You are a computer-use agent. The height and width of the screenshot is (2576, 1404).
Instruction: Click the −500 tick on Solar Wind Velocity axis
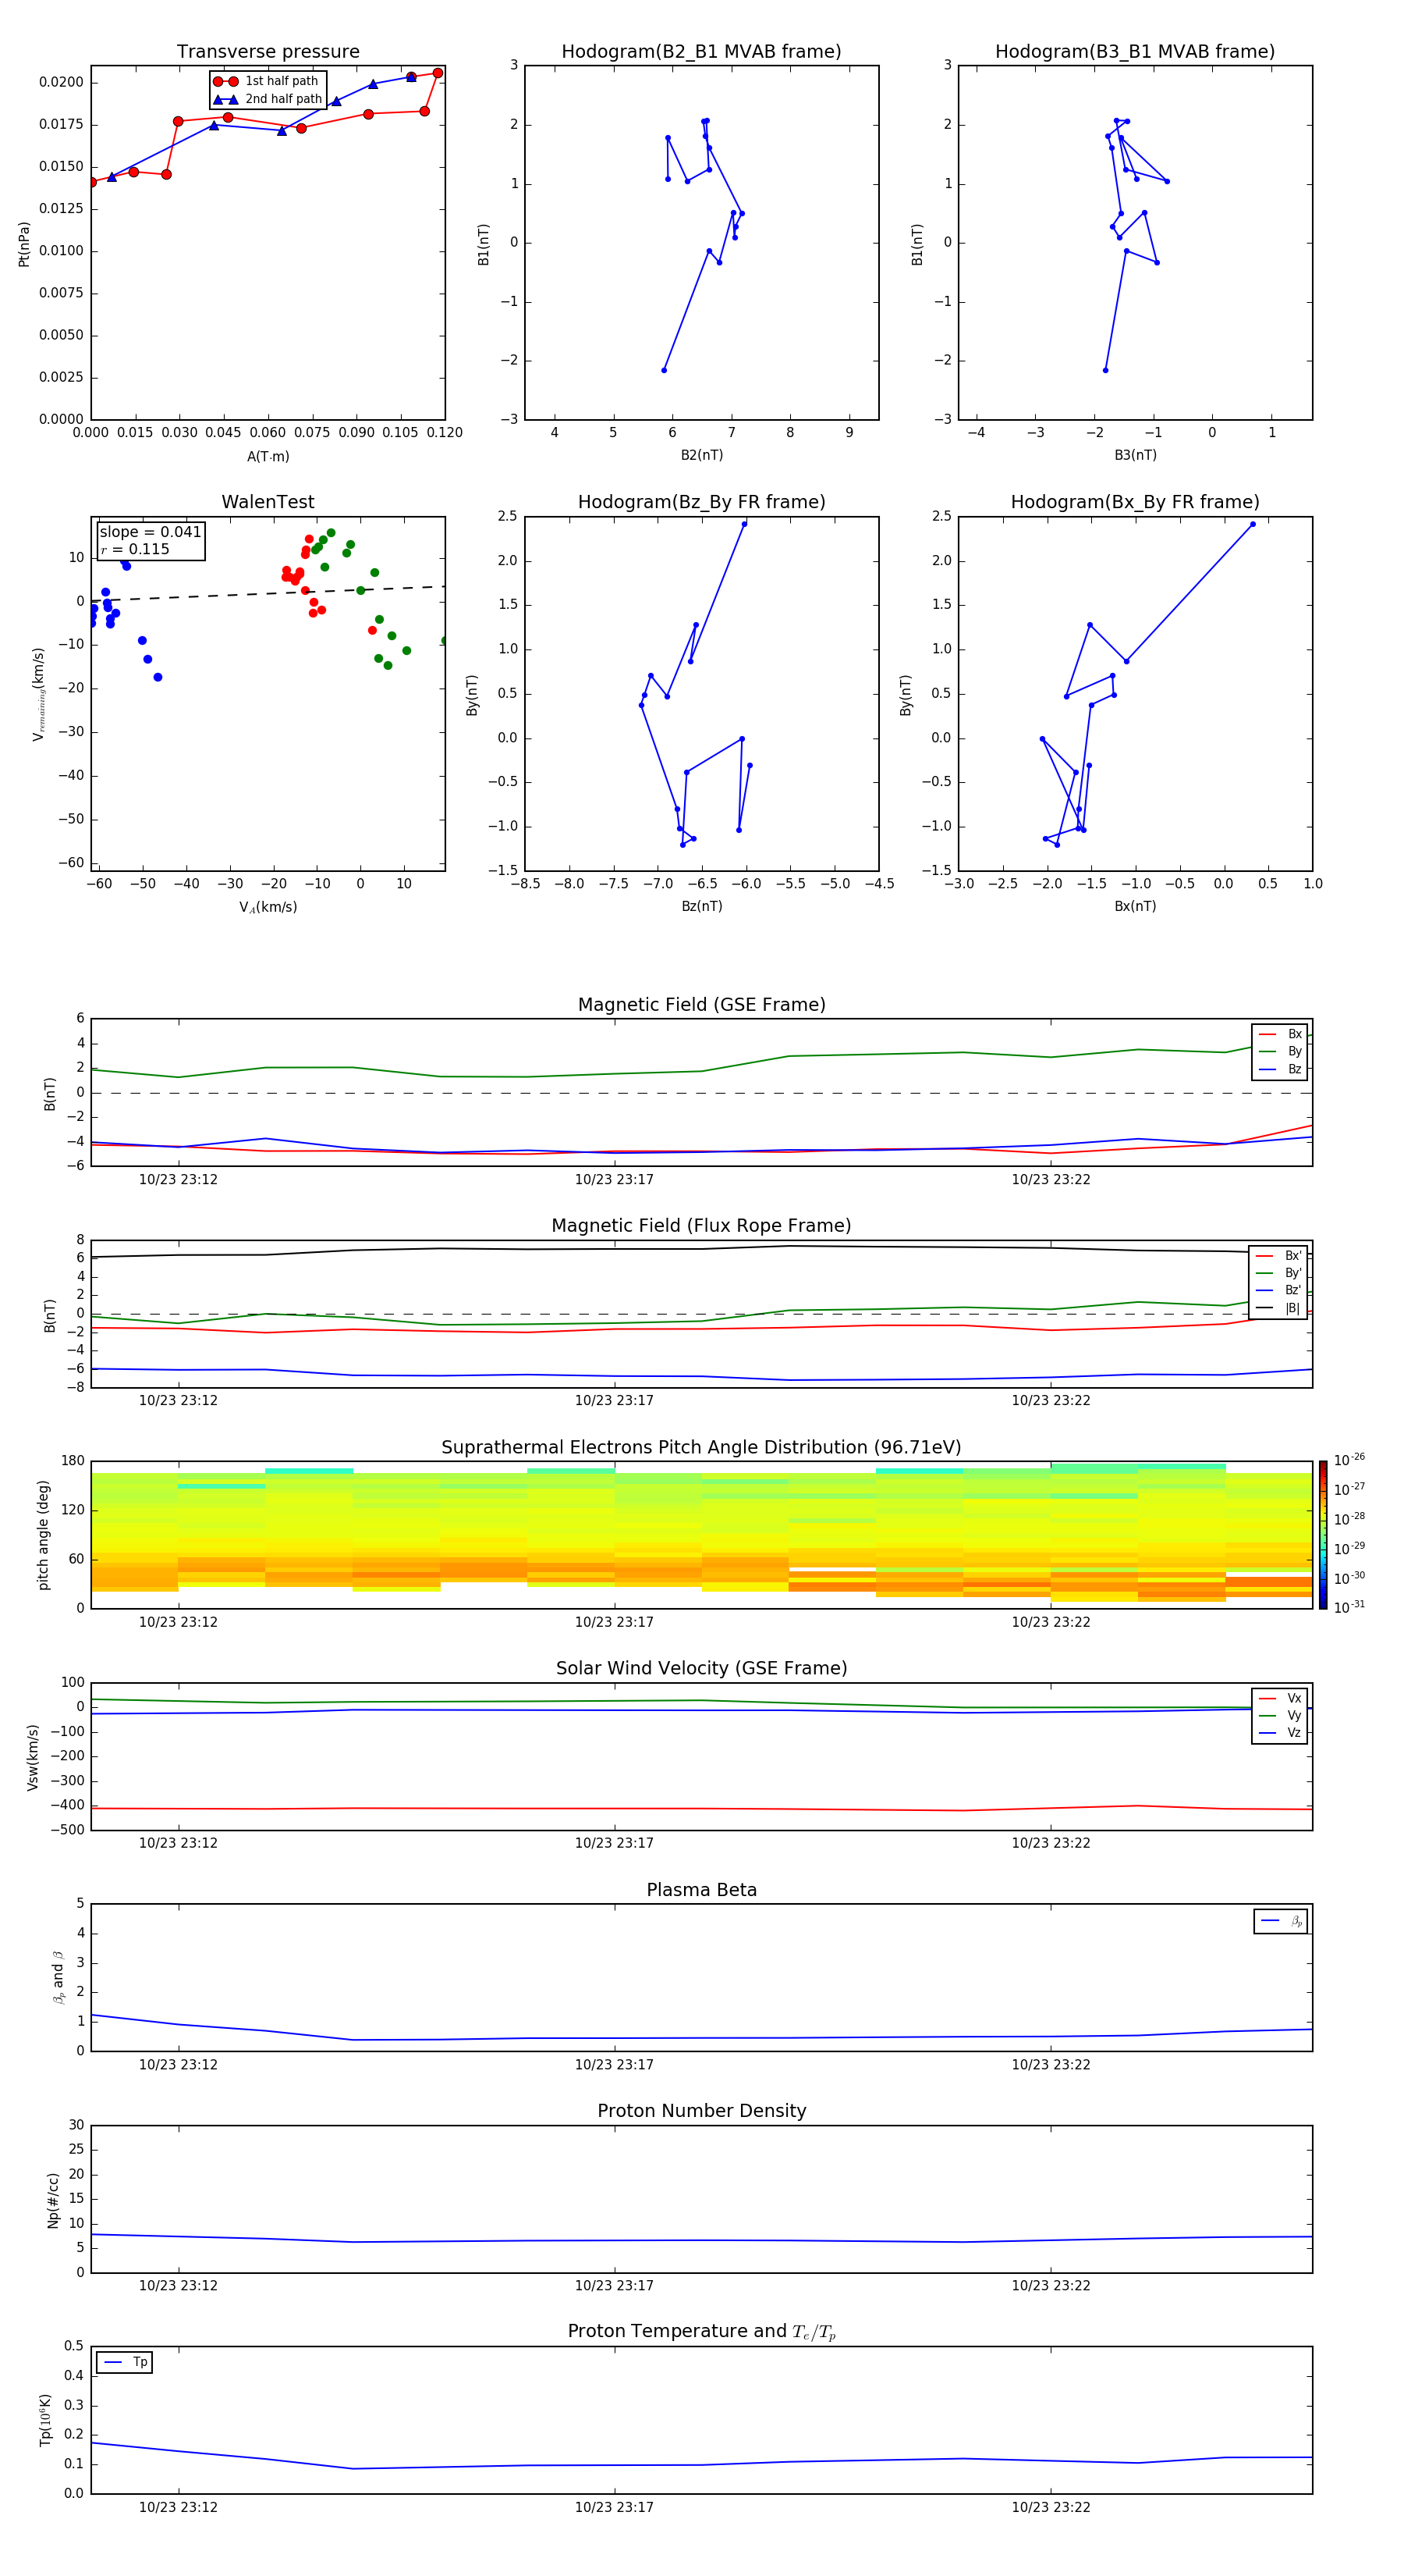(x=66, y=1830)
